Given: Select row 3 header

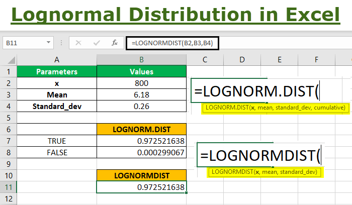Looking at the screenshot, I should 9,94.
